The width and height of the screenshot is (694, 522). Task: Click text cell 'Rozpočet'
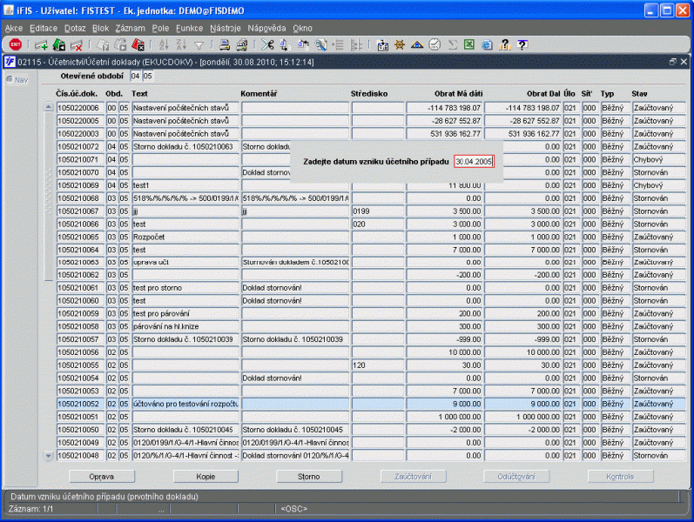pos(185,237)
